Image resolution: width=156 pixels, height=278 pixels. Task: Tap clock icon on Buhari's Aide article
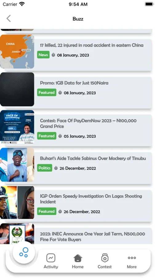tap(56, 168)
